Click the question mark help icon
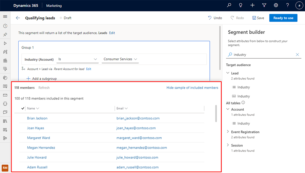Viewport: 305px width, 173px height. point(287,5)
